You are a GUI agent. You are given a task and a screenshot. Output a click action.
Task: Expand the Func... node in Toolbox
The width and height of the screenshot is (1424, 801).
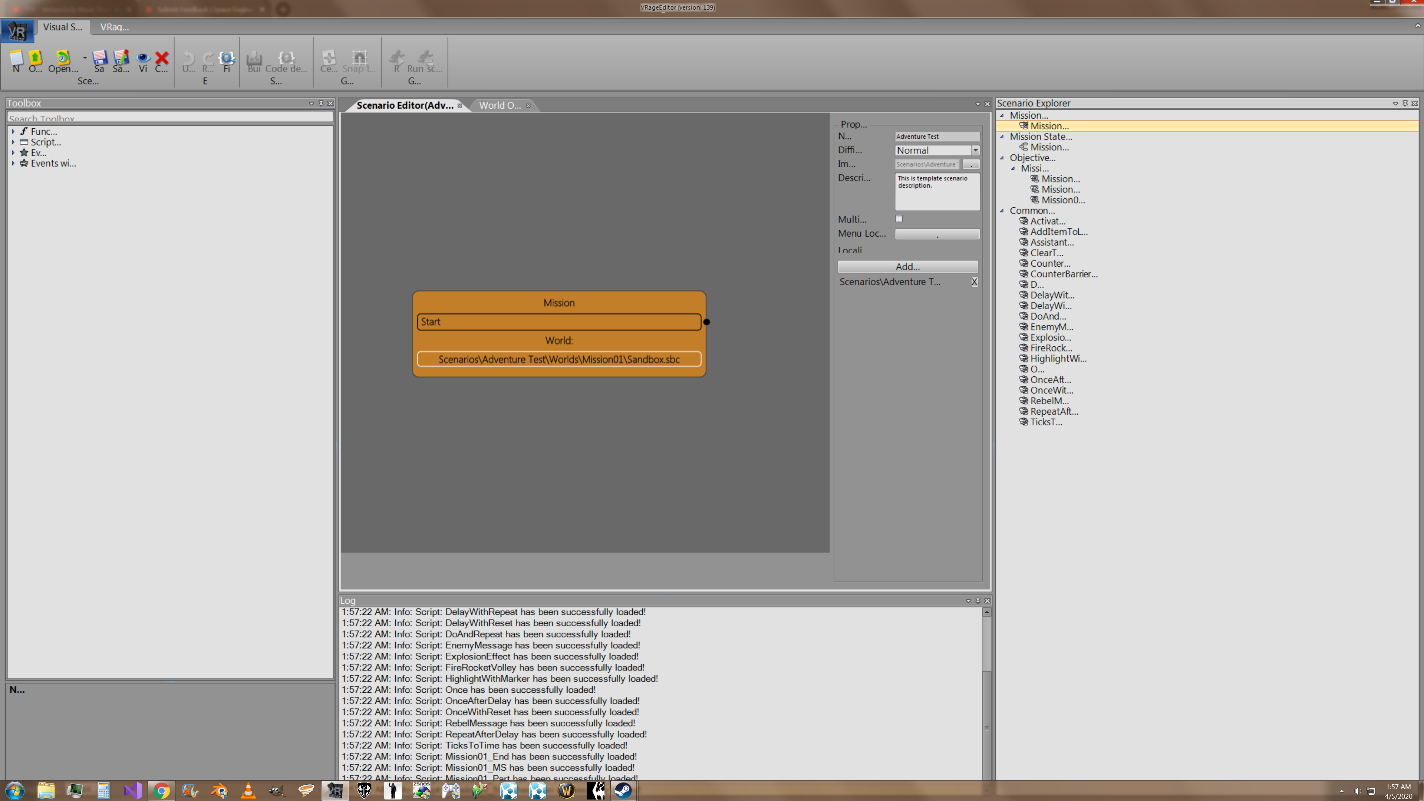[13, 132]
